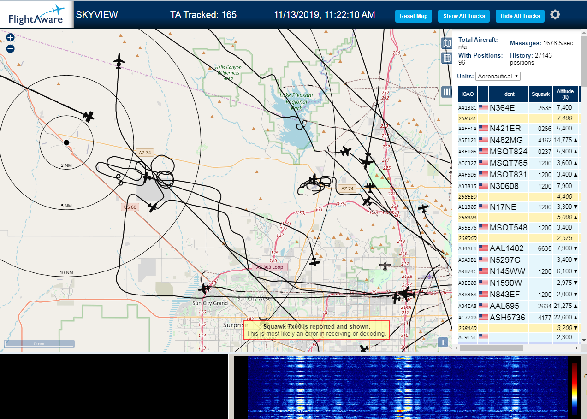The height and width of the screenshot is (419, 587).
Task: Select aircraft icon above Sun City Grand
Action: point(204,289)
